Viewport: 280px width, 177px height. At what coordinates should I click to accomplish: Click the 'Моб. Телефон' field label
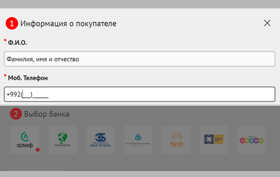(28, 78)
